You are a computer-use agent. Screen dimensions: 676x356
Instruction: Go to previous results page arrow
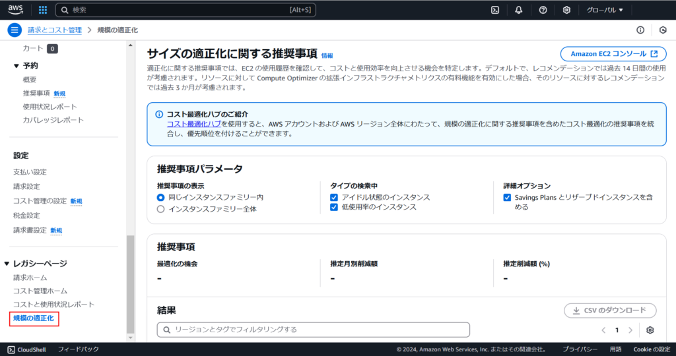pyautogui.click(x=603, y=330)
